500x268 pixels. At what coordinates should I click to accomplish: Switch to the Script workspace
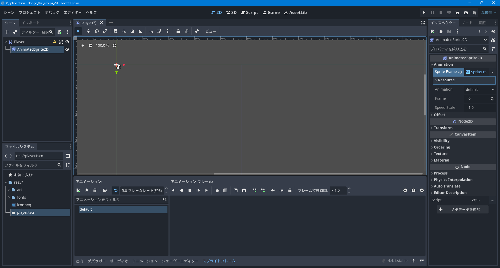(x=249, y=12)
